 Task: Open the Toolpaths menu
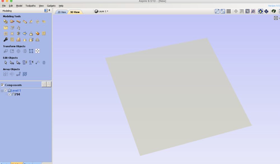(31, 6)
